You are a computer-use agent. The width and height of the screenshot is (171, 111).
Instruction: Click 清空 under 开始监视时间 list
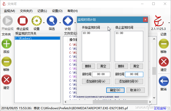pos(103,66)
